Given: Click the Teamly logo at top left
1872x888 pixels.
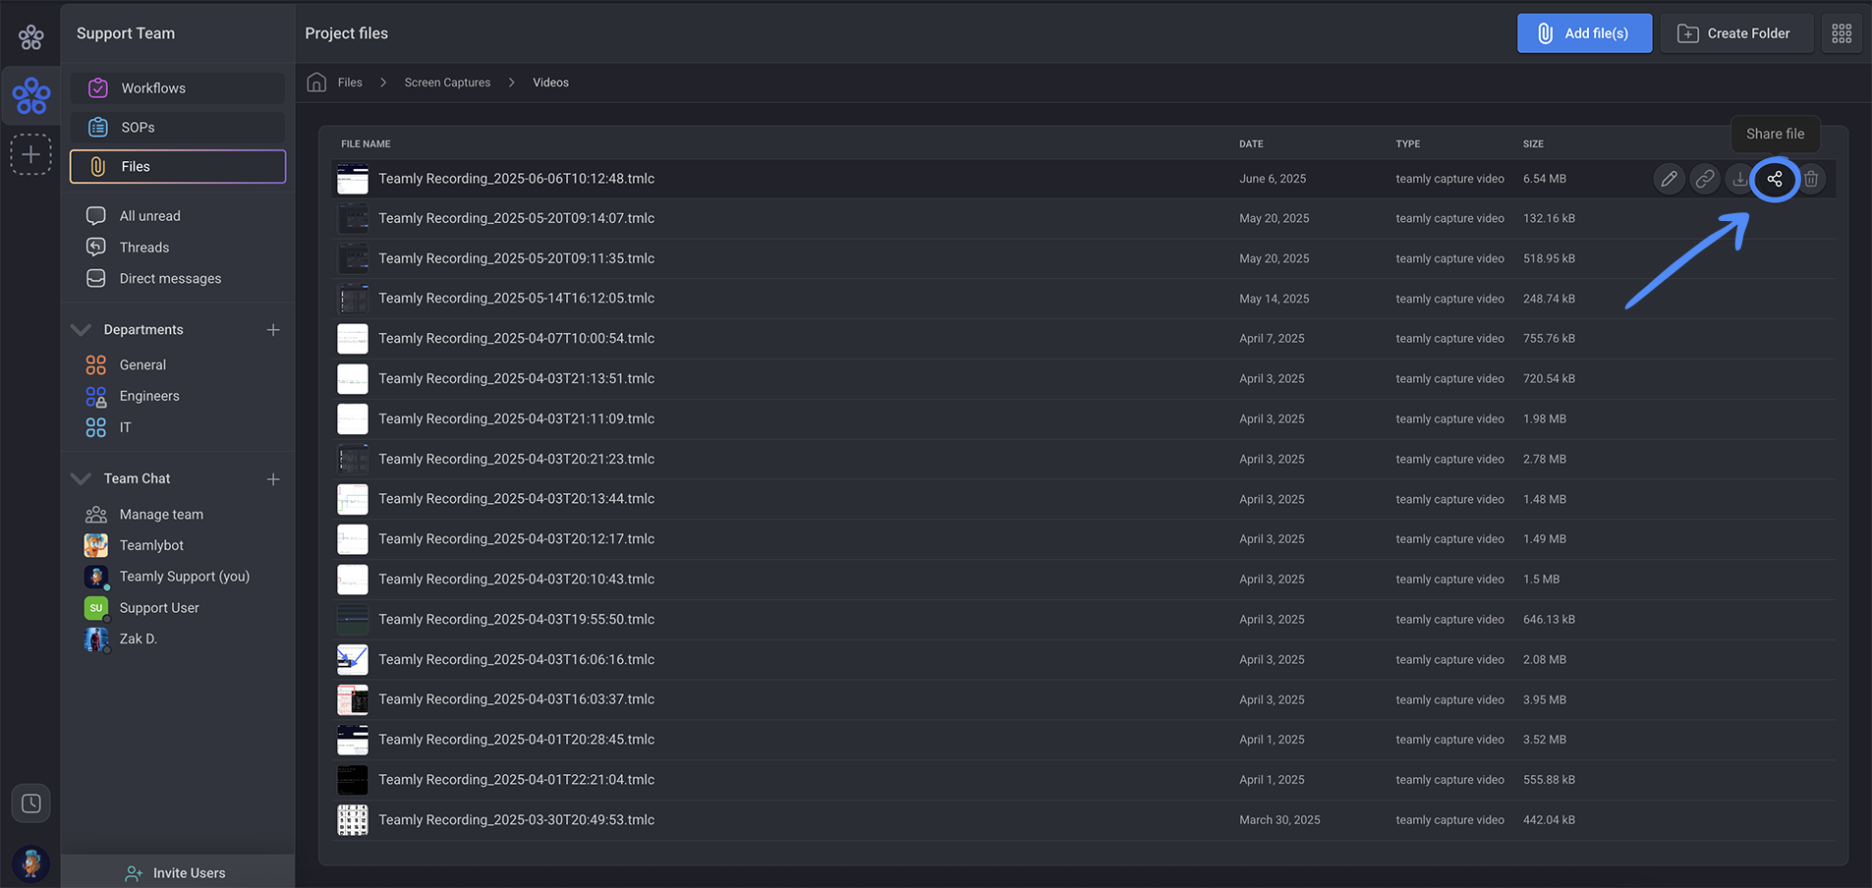Looking at the screenshot, I should pyautogui.click(x=31, y=37).
